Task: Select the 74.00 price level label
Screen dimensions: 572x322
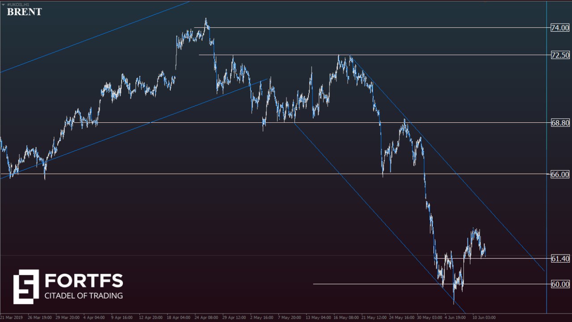Action: [560, 28]
